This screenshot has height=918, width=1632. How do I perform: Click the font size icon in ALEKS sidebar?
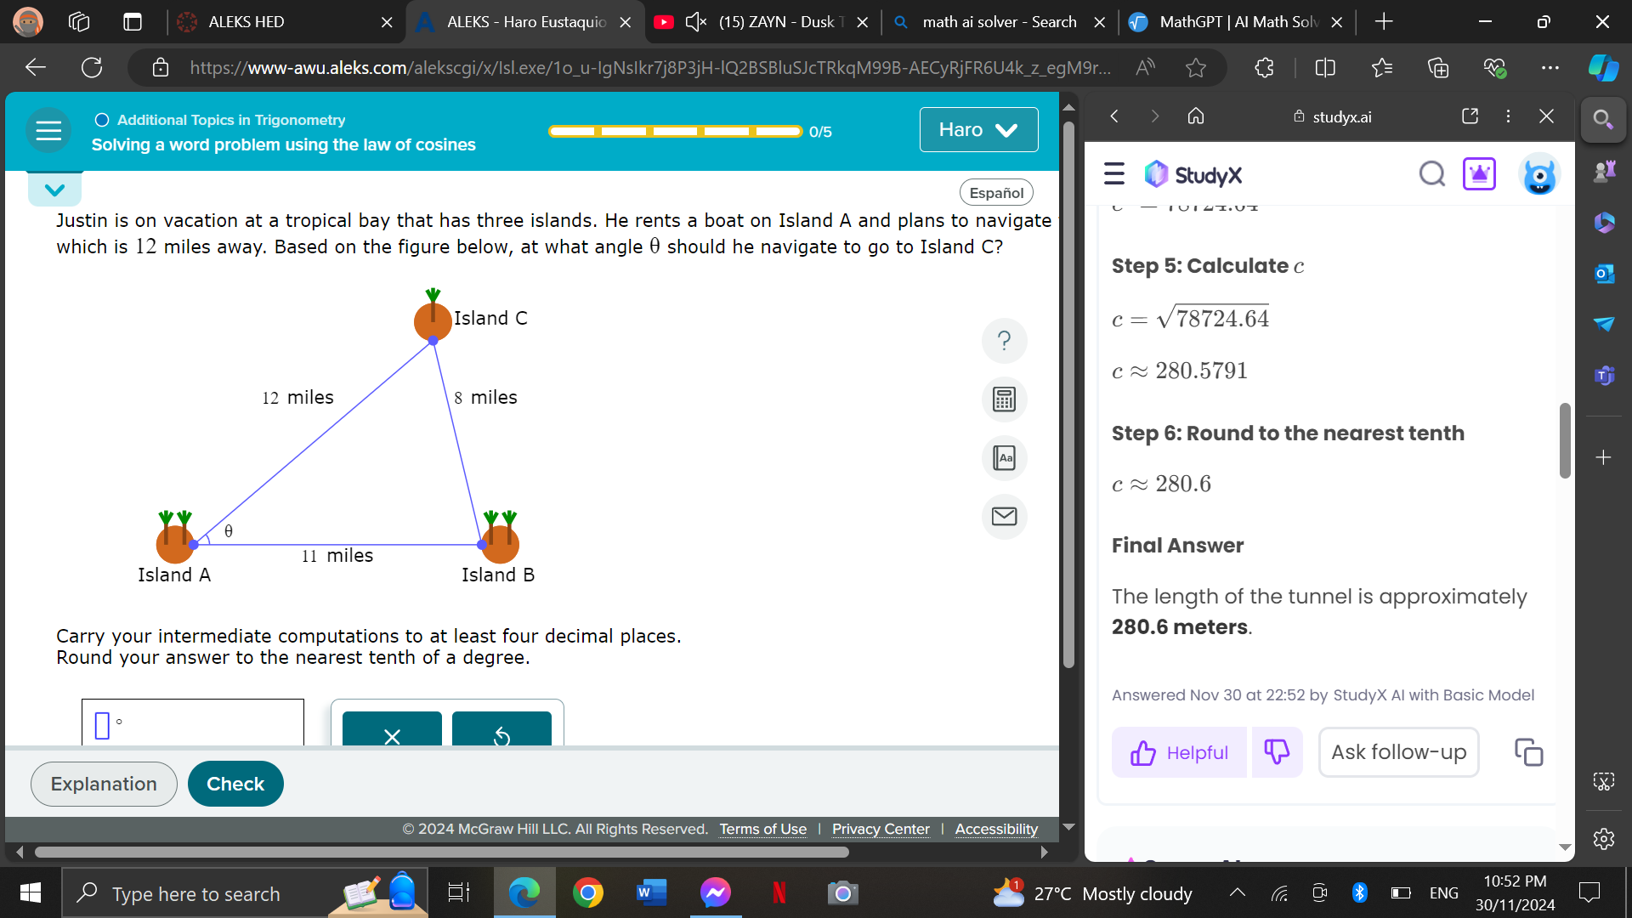1006,457
